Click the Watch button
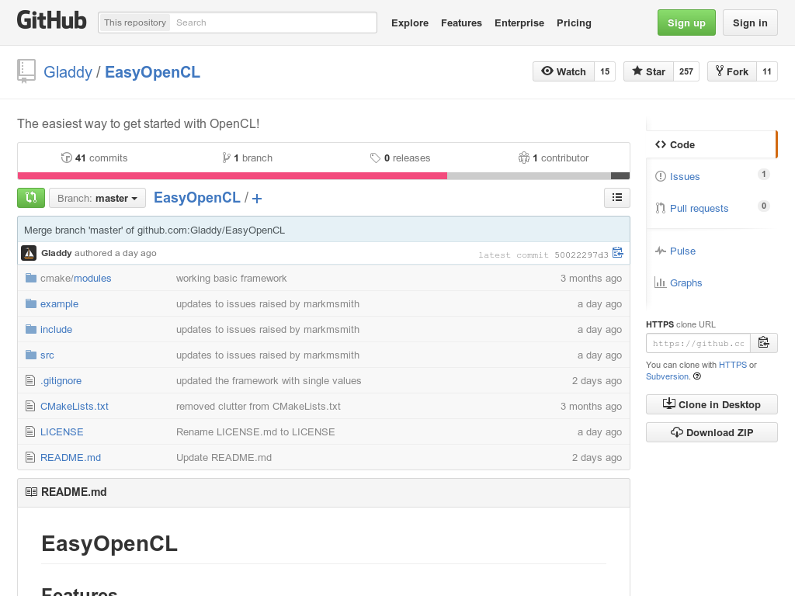The image size is (795, 596). 564,71
